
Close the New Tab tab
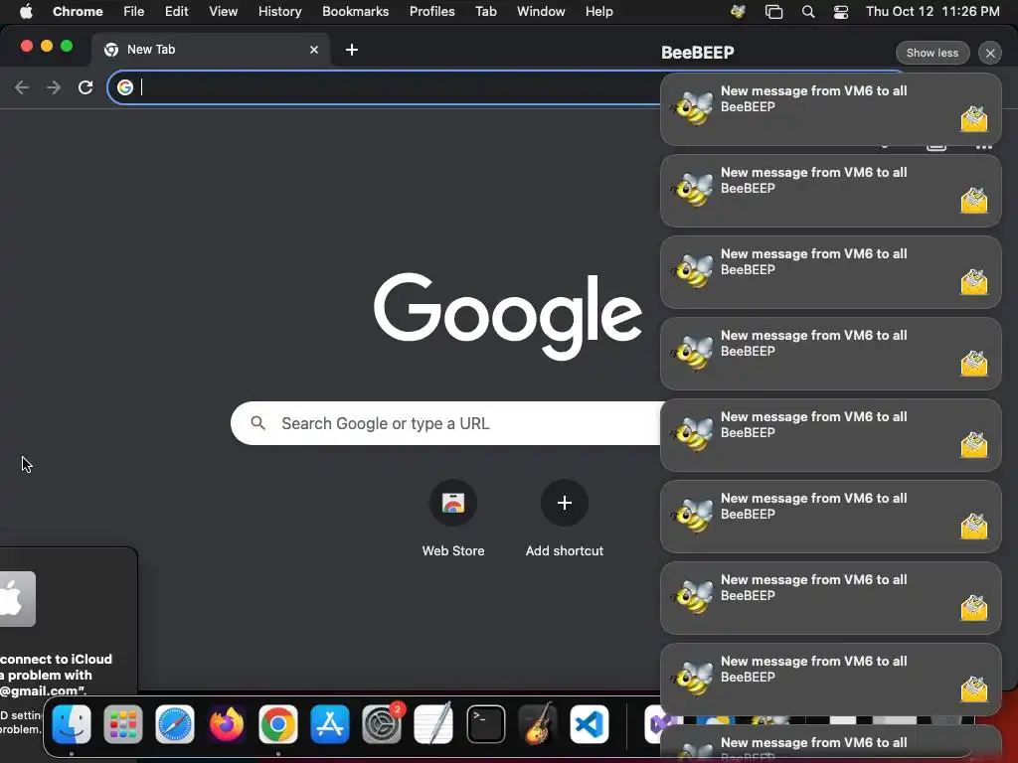click(314, 50)
